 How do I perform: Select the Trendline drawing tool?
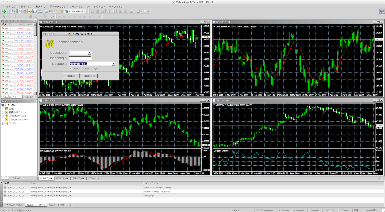coord(26,17)
